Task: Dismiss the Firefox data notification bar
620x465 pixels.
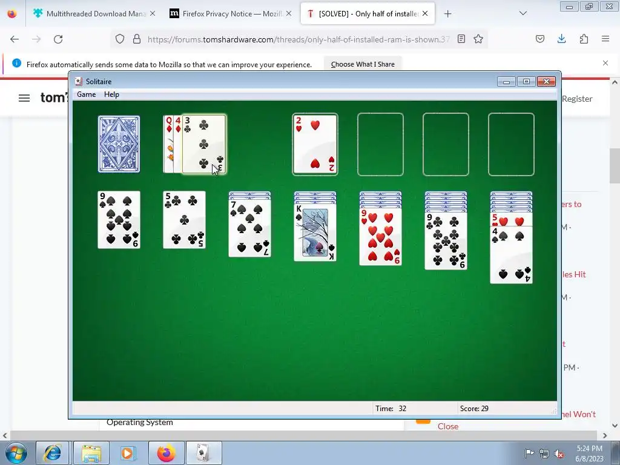Action: pos(605,63)
